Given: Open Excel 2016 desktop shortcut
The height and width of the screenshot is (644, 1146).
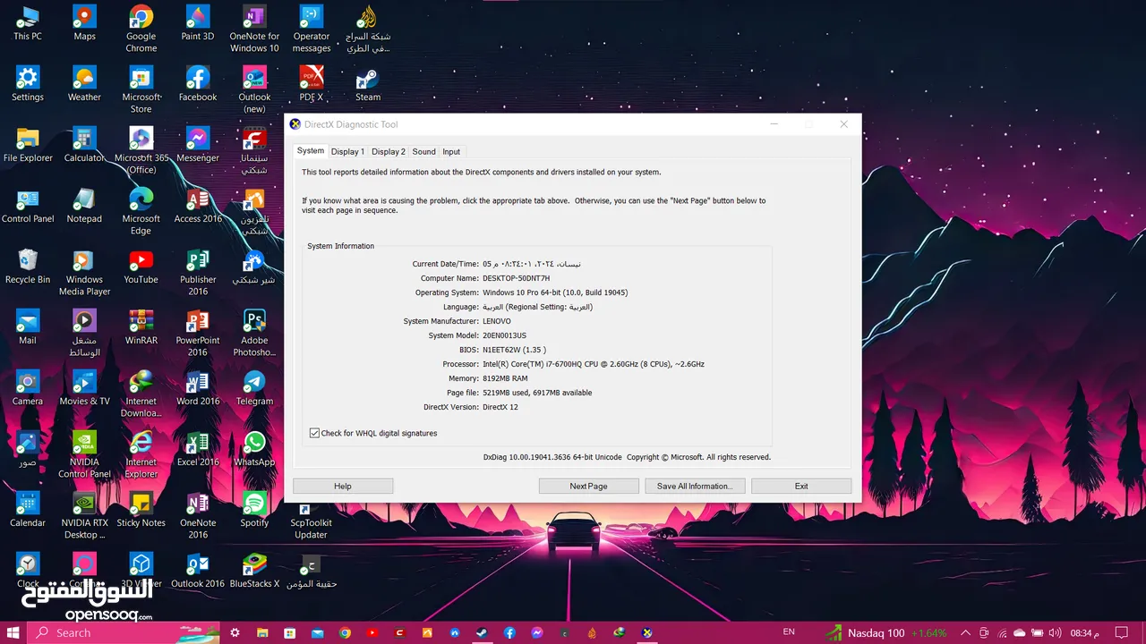Looking at the screenshot, I should [198, 449].
